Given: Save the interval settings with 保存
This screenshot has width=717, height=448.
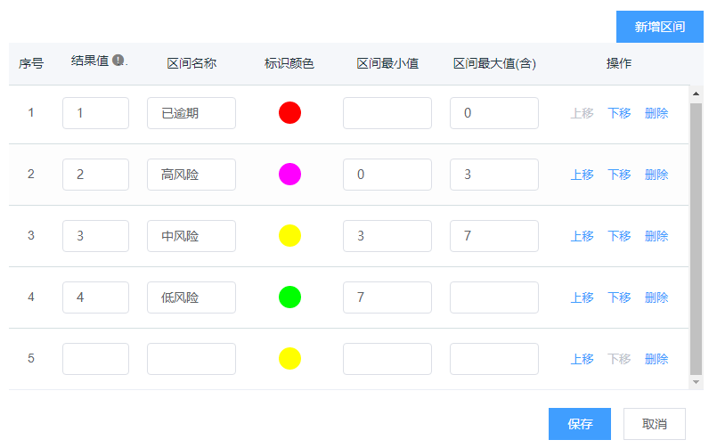Looking at the screenshot, I should pyautogui.click(x=580, y=424).
